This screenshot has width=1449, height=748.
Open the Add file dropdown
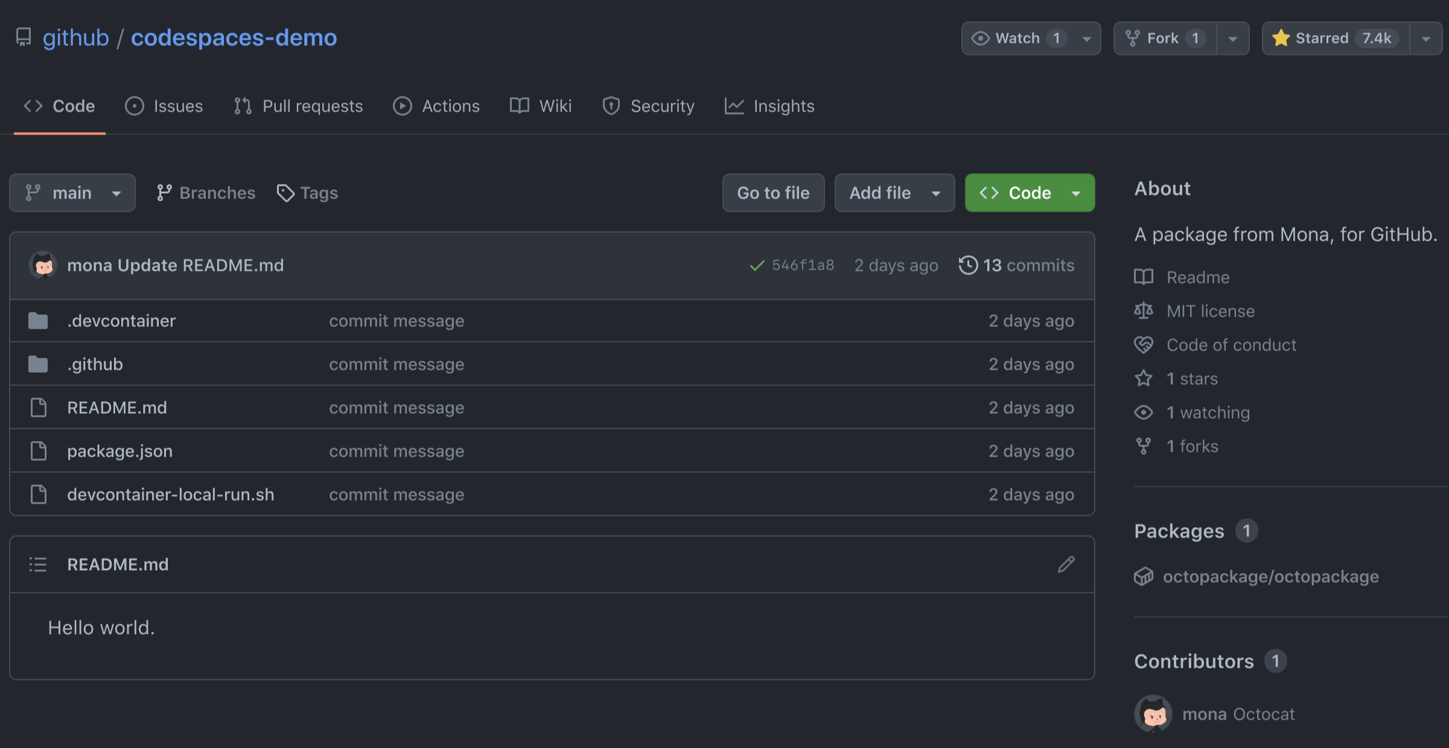pyautogui.click(x=894, y=193)
